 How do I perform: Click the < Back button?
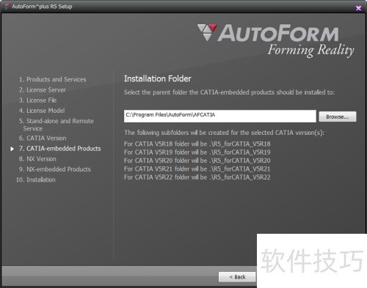(237, 277)
